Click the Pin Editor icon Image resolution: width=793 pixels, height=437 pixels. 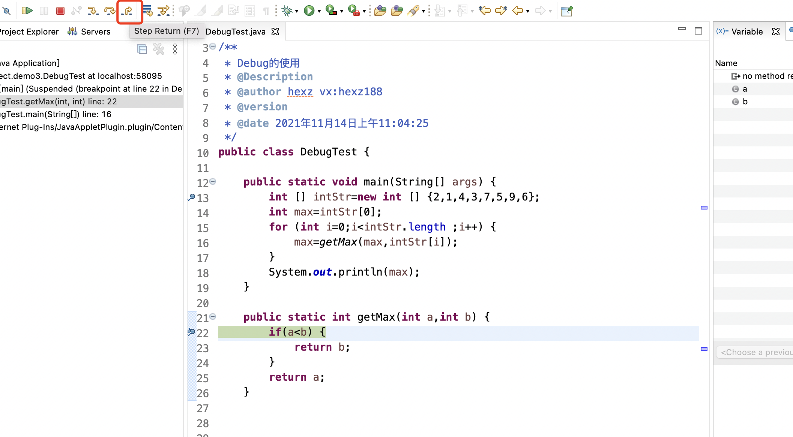[566, 11]
